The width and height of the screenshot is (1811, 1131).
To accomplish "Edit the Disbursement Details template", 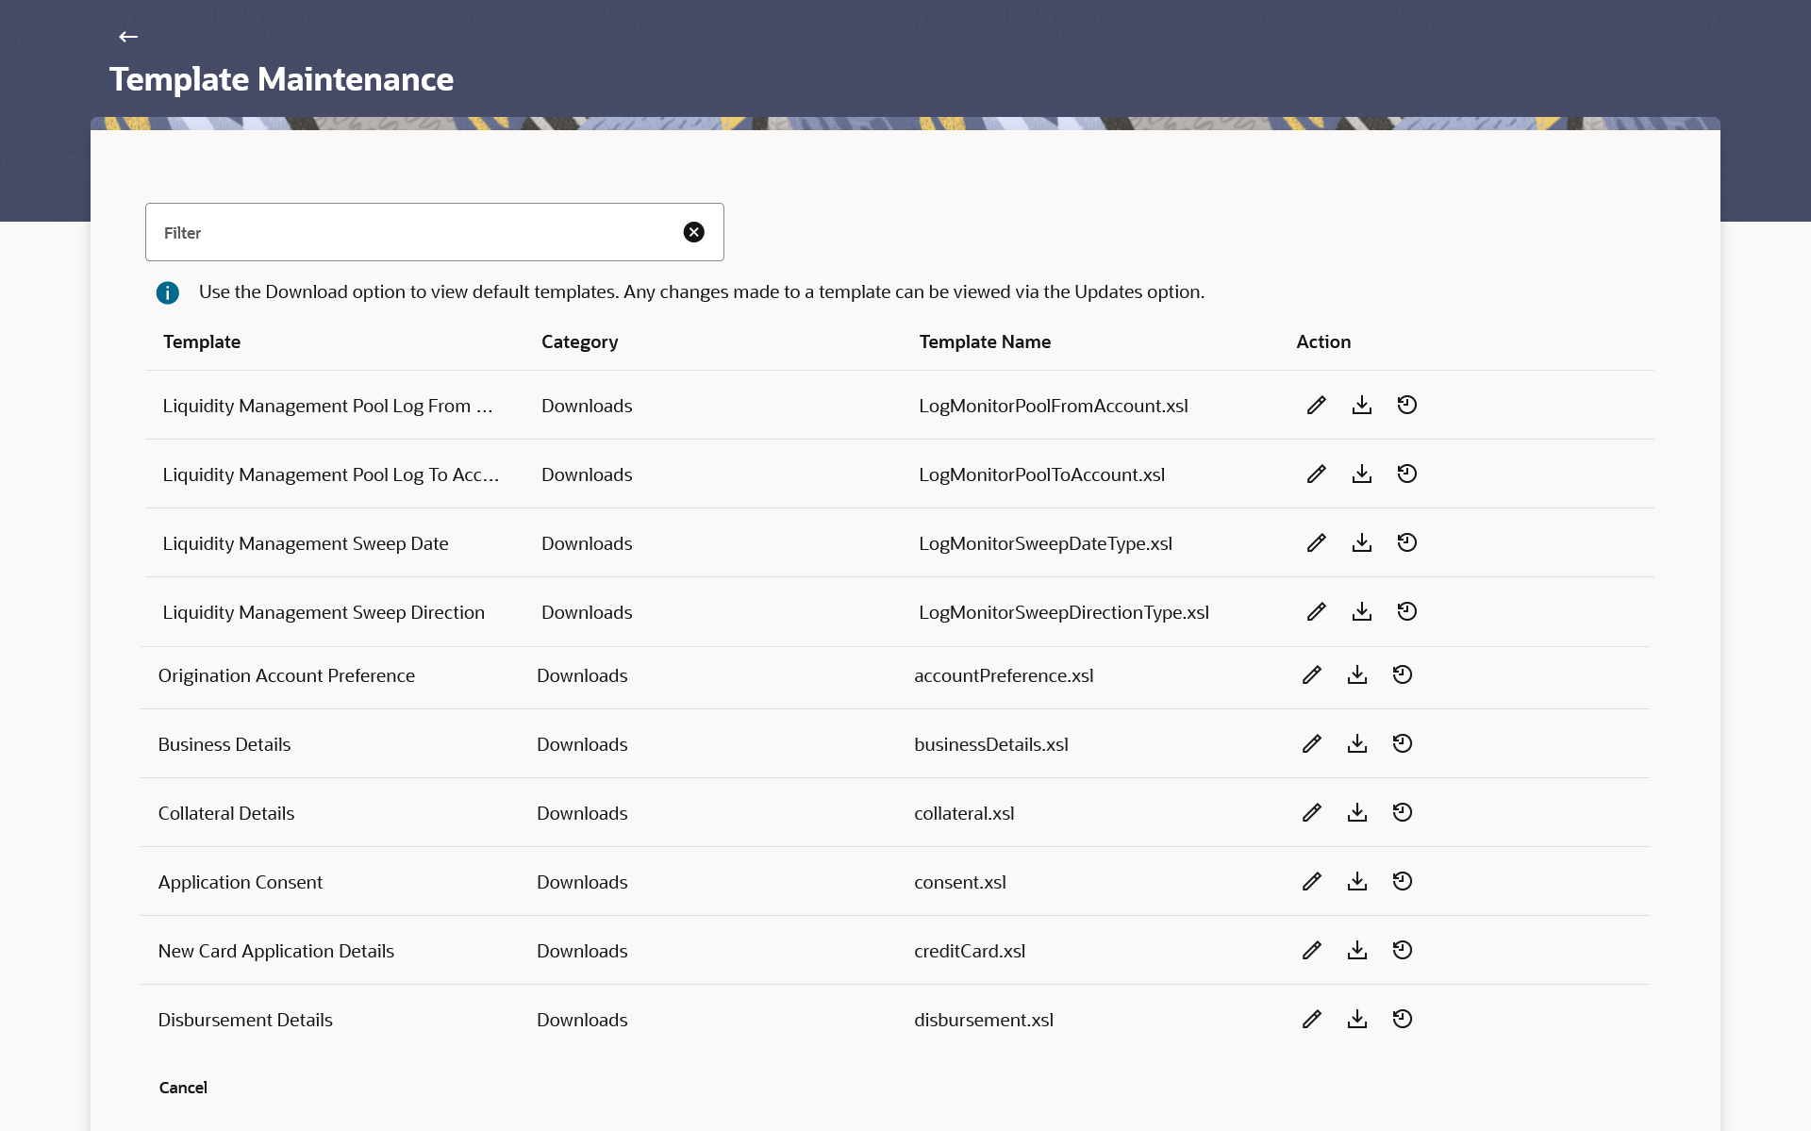I will click(x=1311, y=1020).
